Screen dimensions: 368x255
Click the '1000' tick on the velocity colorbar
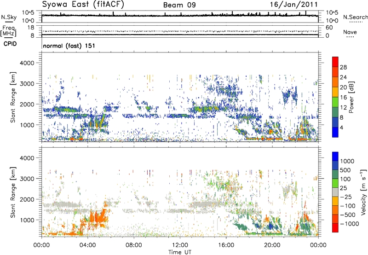pyautogui.click(x=347, y=161)
